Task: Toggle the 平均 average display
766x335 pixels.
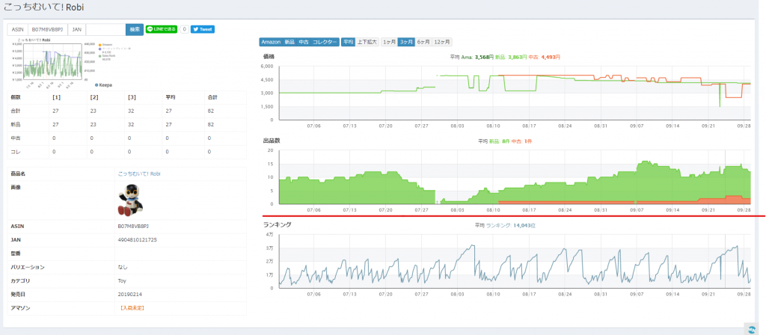Action: pos(348,42)
